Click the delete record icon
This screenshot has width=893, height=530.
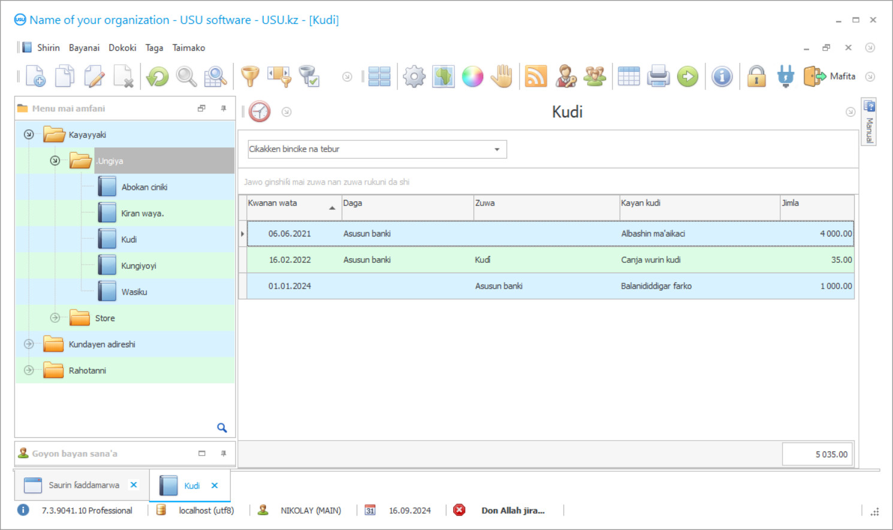tap(123, 77)
